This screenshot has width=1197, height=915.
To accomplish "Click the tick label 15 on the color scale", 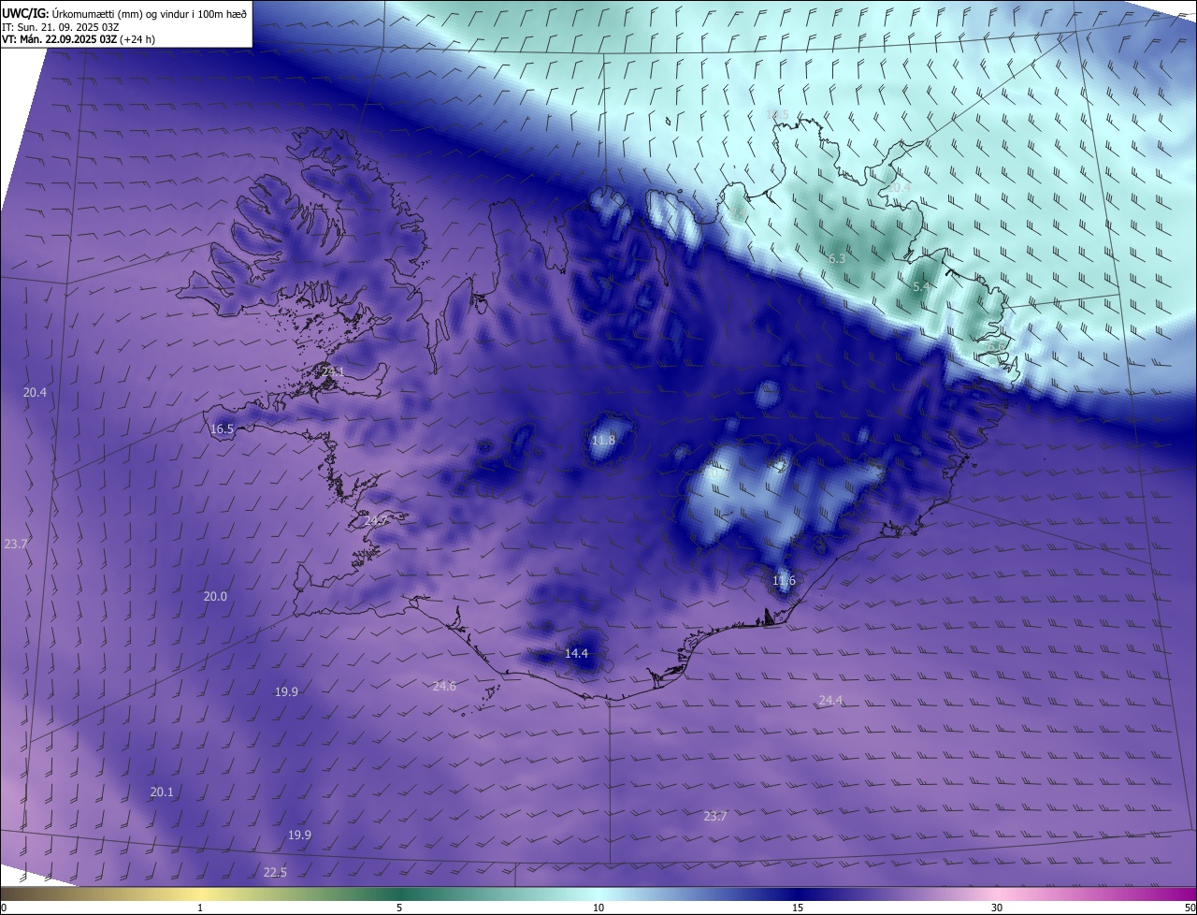I will (x=798, y=908).
